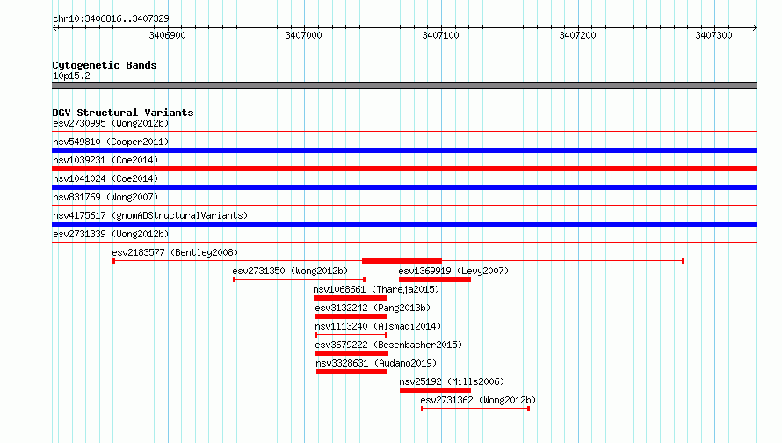Click the 3406900 ruler position label
Screen dimensions: 782x443
(x=167, y=35)
